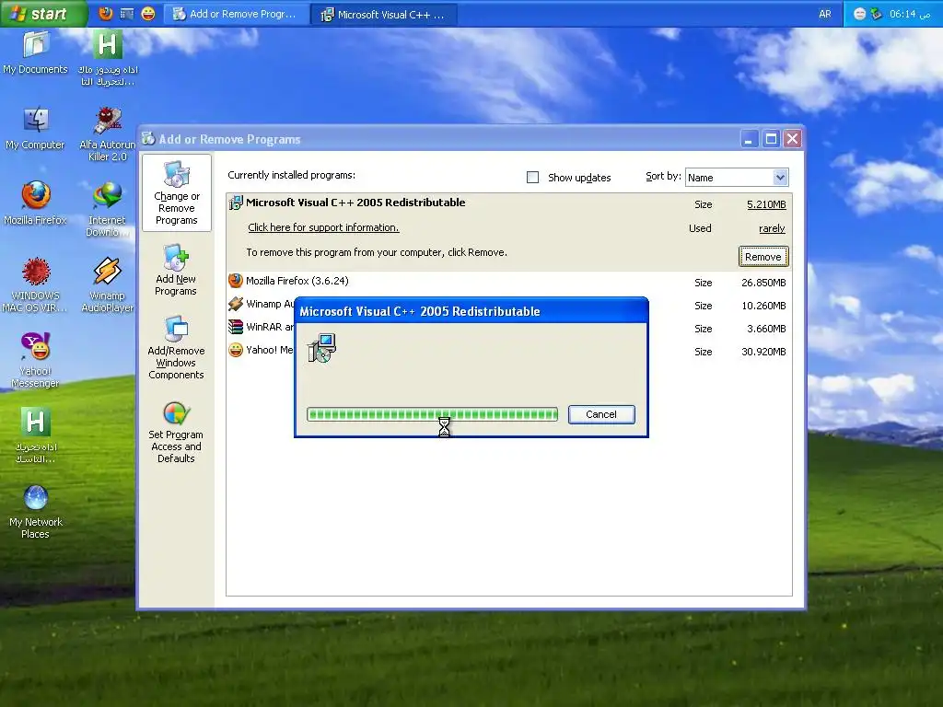Open Set Program Access and Defaults
The image size is (943, 707).
click(x=176, y=433)
